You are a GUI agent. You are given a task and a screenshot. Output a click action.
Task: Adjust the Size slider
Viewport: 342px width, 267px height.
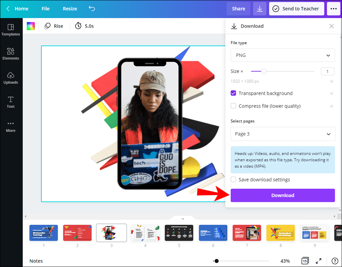point(264,71)
